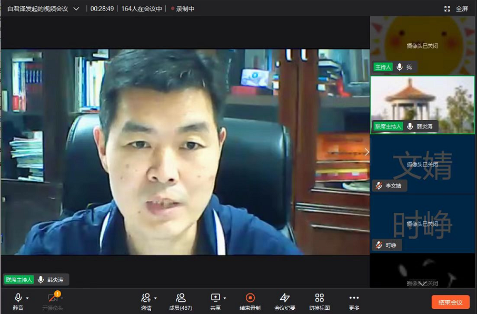
Task: Mute the microphone in the bottom toolbar
Action: [18, 298]
